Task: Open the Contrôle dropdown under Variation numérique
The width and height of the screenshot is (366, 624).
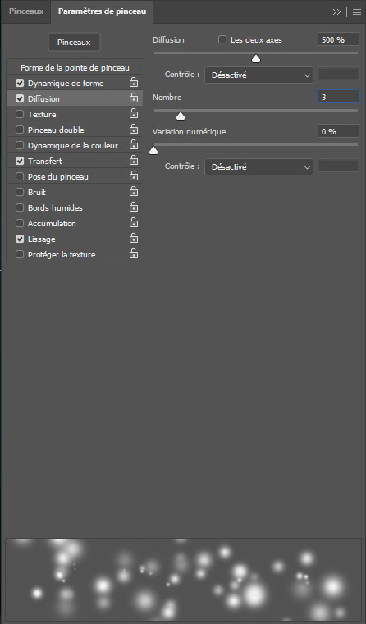Action: point(258,166)
